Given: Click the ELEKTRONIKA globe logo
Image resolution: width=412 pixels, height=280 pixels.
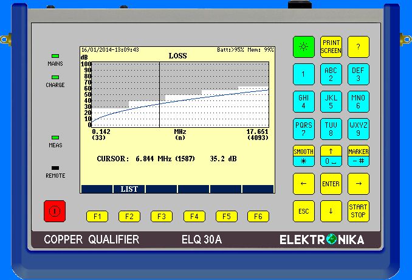Looking at the screenshot, I should pos(332,239).
